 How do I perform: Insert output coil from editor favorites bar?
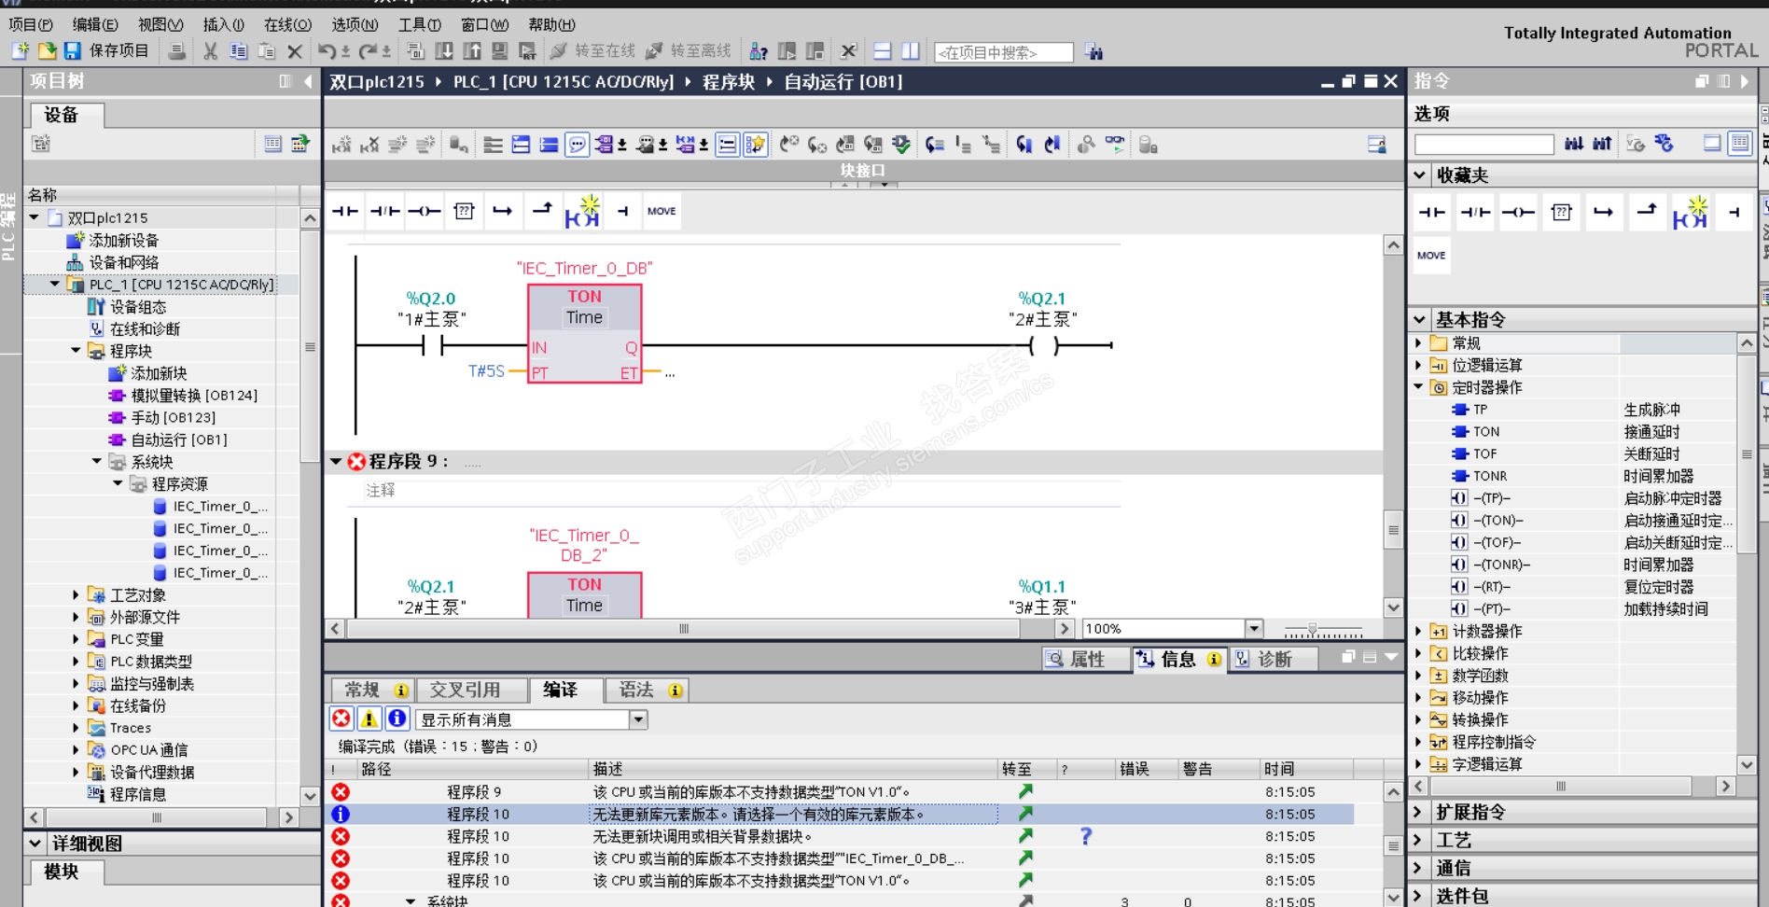tap(425, 211)
